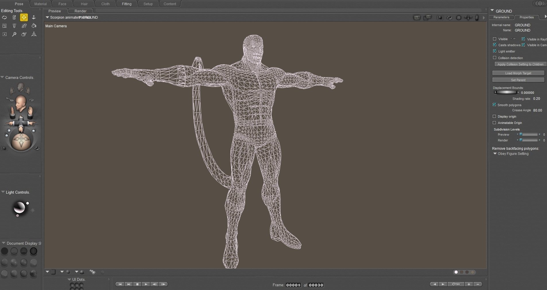Switch to the Hair room tab
This screenshot has width=547, height=290.
pos(84,4)
